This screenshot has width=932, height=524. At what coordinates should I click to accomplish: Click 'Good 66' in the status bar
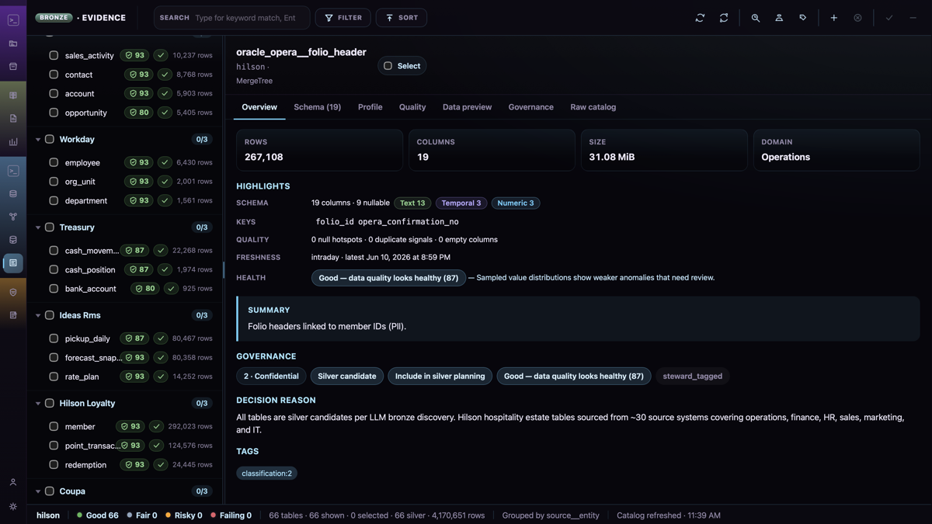(97, 515)
